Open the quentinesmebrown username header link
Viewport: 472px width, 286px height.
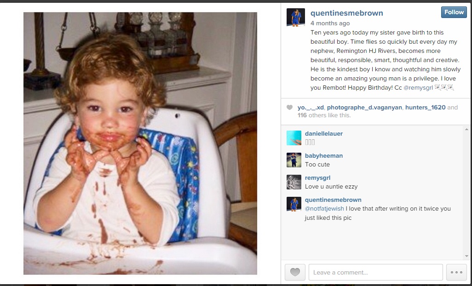click(x=347, y=13)
